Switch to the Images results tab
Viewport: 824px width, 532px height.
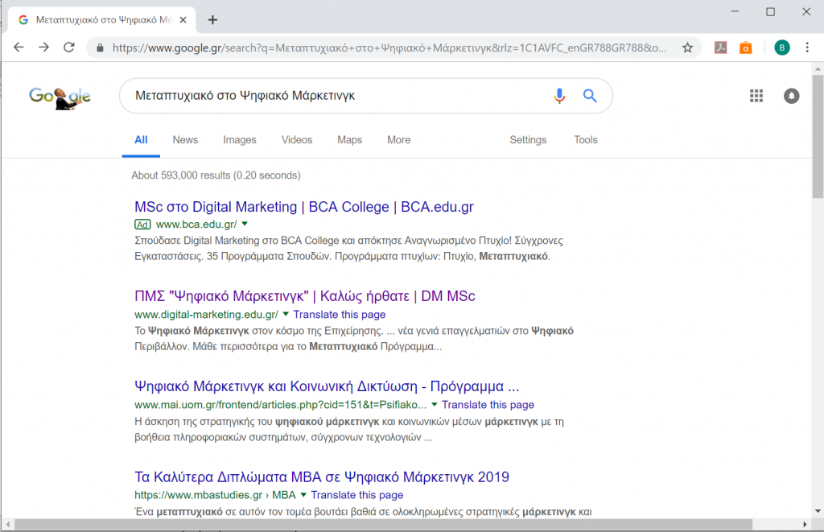(x=240, y=140)
